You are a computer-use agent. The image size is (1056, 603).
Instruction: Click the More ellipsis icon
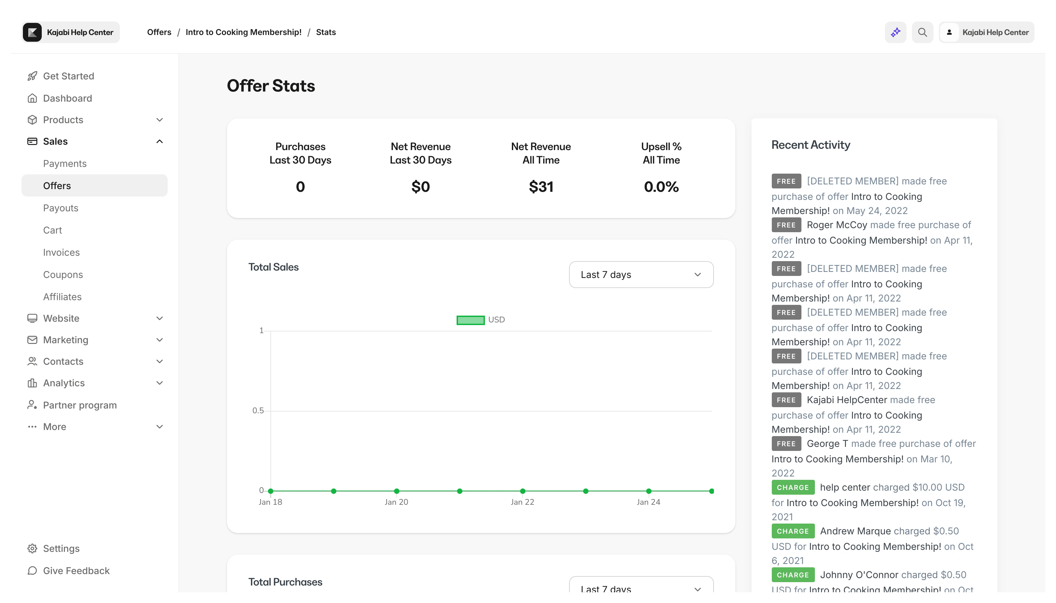tap(32, 427)
